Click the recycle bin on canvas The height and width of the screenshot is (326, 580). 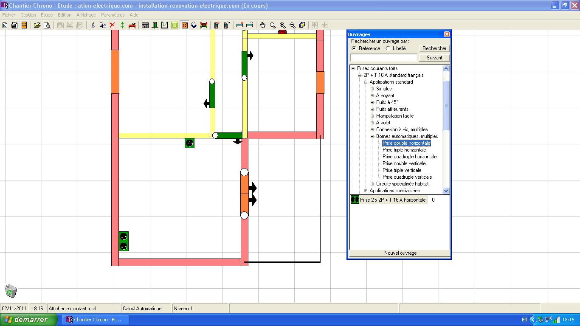(11, 291)
